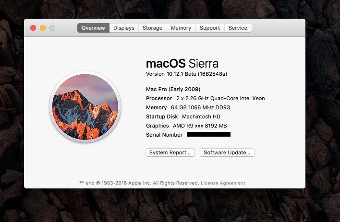Click the Graphics label
This screenshot has height=222, width=340.
click(x=157, y=126)
